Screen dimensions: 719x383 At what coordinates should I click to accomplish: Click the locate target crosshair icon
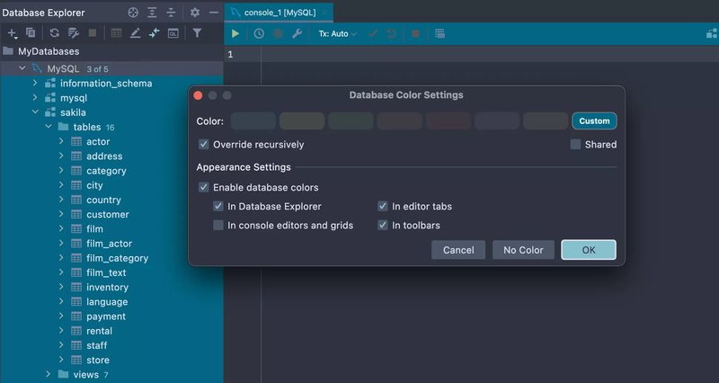coord(133,13)
